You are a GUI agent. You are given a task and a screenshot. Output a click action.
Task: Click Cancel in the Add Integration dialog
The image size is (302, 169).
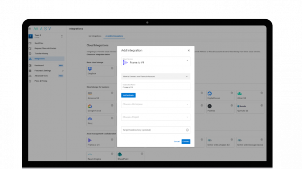(x=177, y=141)
